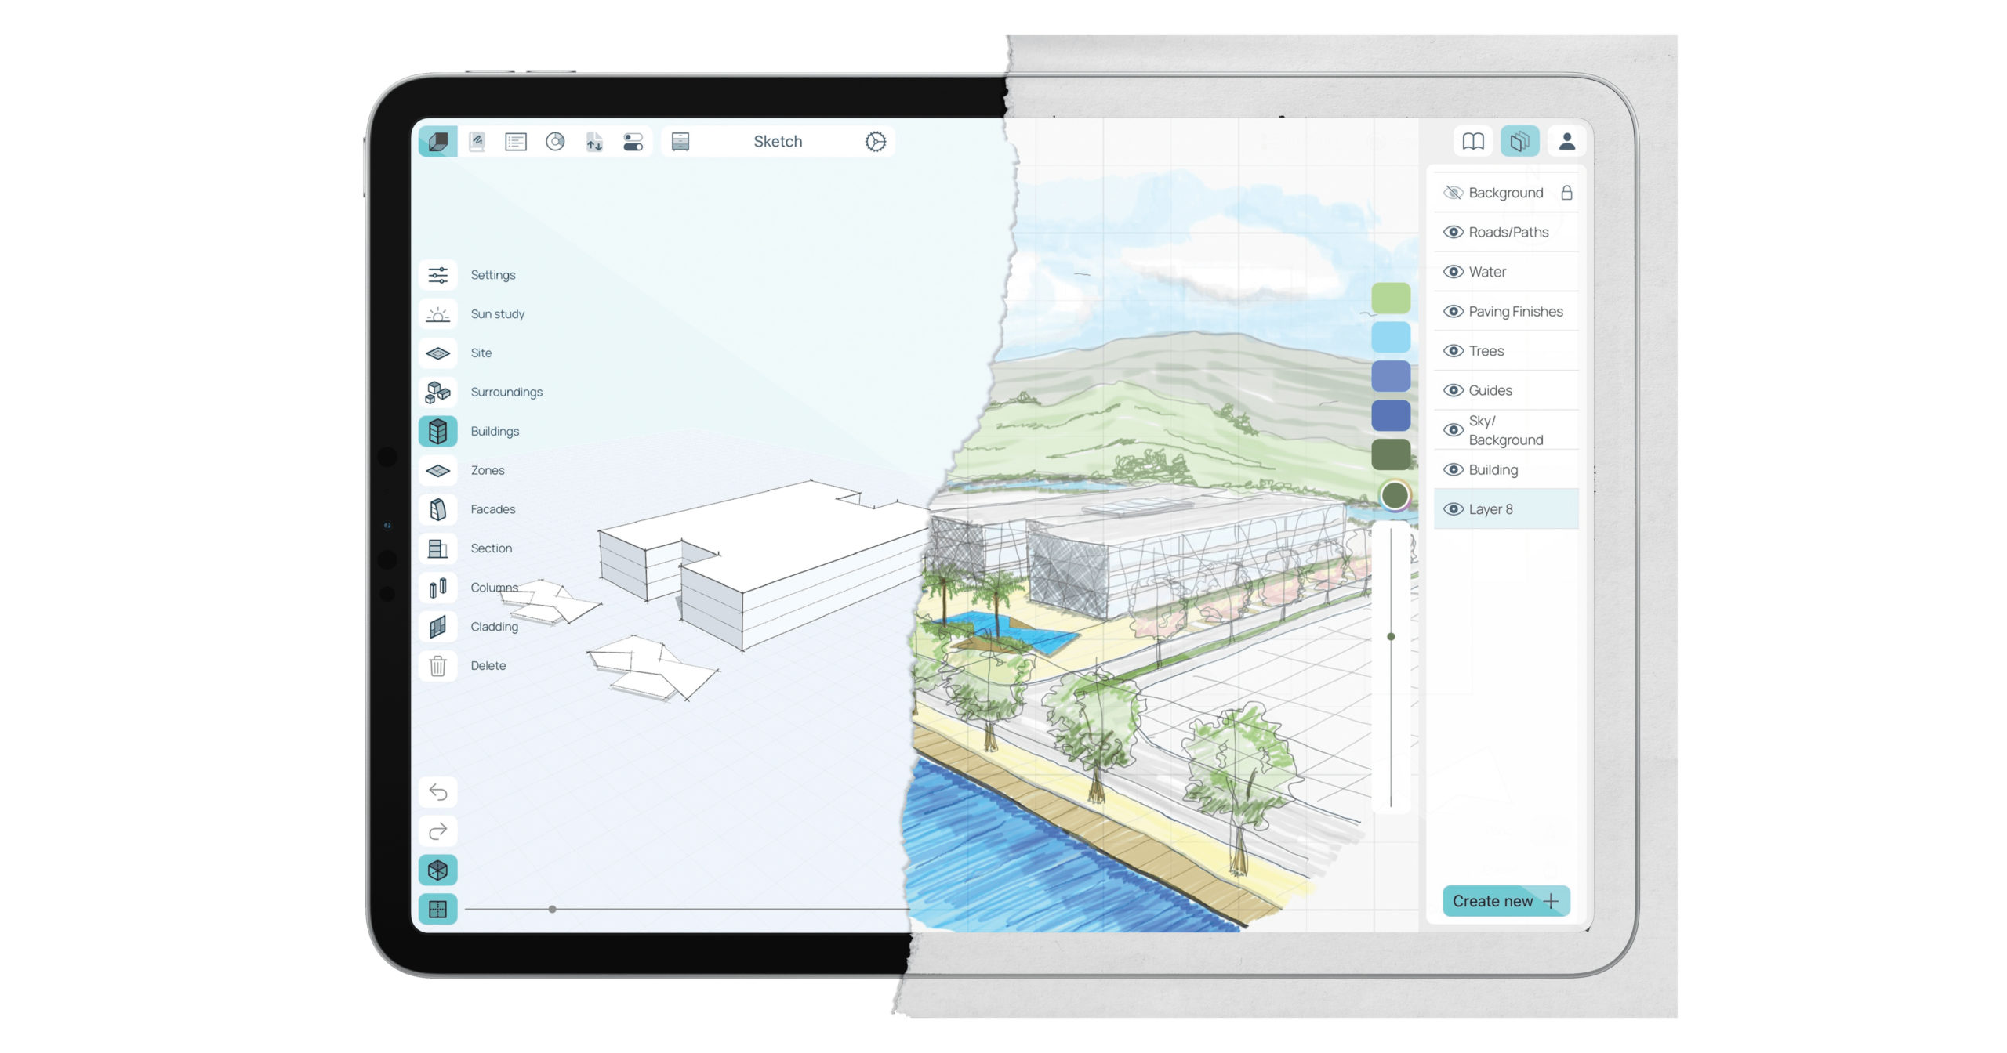This screenshot has height=1053, width=2007.
Task: Click the drawer icon left of the Sketch title
Action: [680, 141]
